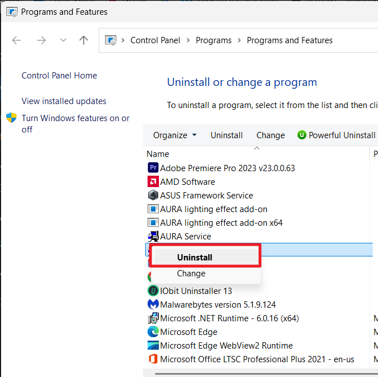378x377 pixels.
Task: Expand the chevron after Control Panel in address bar
Action: [x=188, y=40]
